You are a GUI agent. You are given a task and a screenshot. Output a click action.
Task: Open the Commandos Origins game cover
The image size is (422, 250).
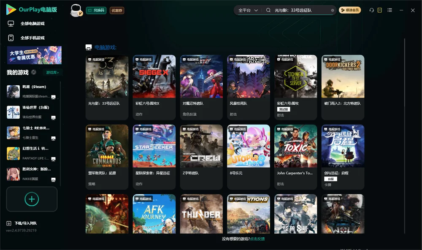[107, 146]
